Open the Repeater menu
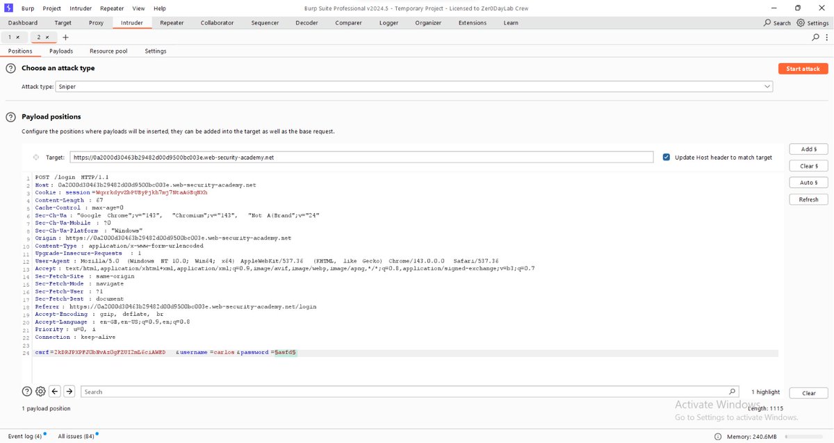Image resolution: width=834 pixels, height=443 pixels. [112, 8]
